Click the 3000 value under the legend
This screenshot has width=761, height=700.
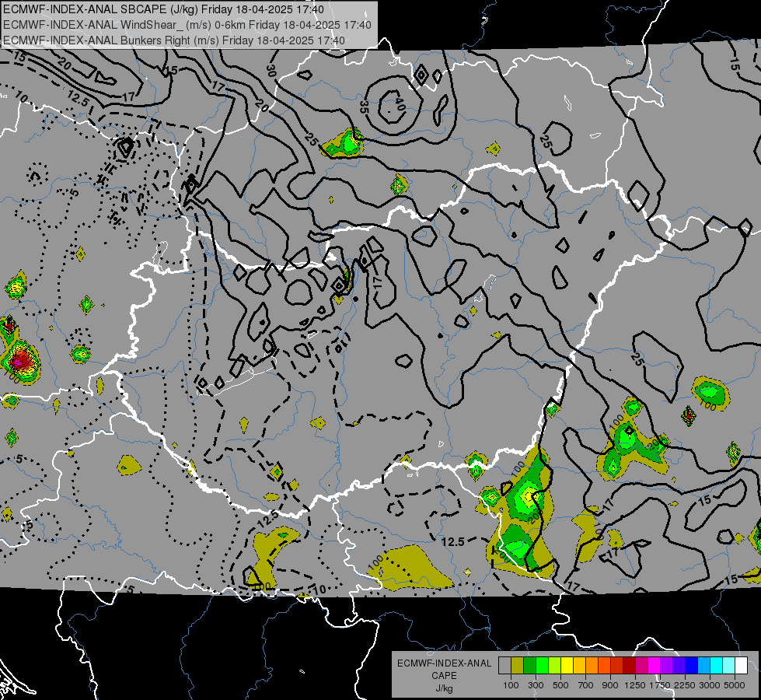click(710, 685)
